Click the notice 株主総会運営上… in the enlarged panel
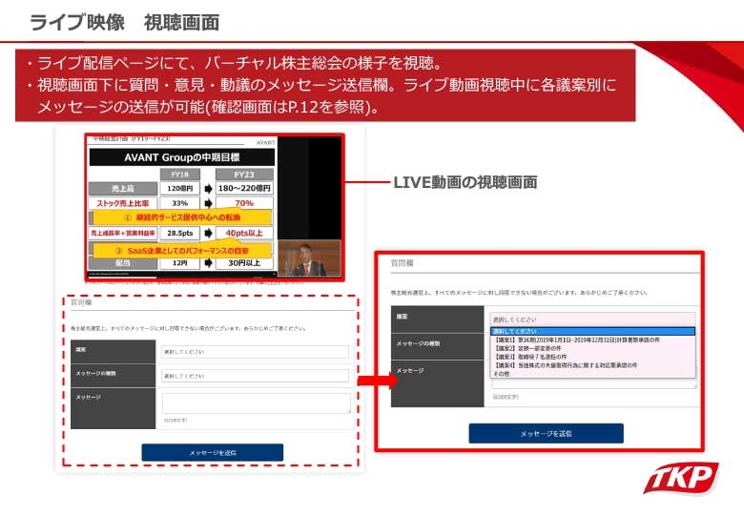Screen dimensions: 744x515 519,293
